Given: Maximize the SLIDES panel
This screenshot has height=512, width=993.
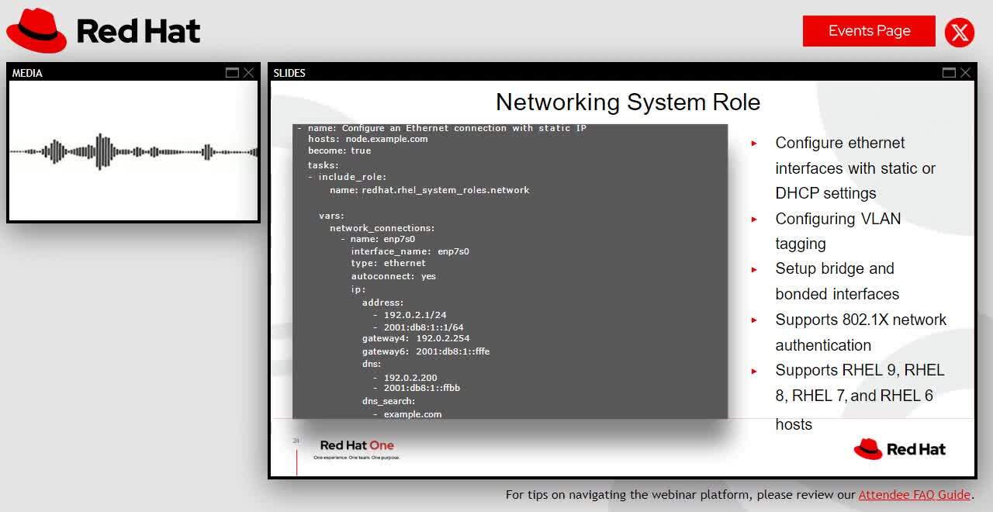Looking at the screenshot, I should pyautogui.click(x=949, y=73).
